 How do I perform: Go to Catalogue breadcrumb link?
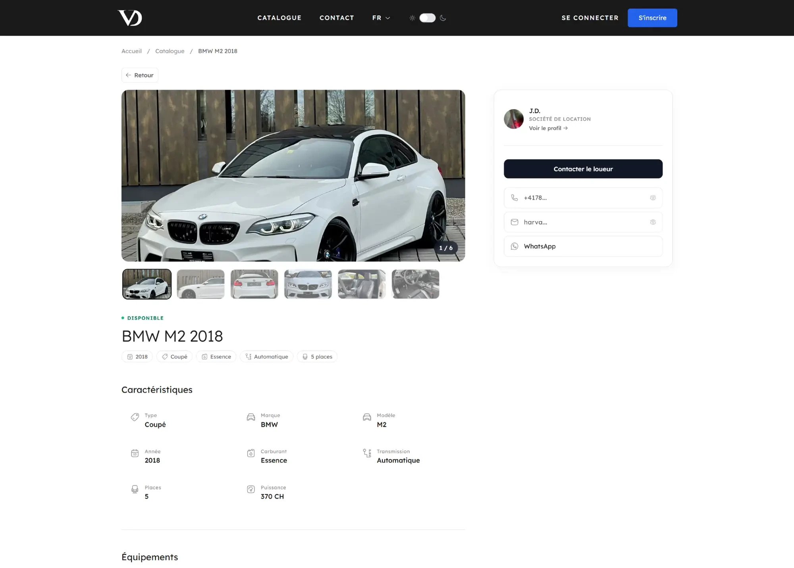click(x=170, y=51)
